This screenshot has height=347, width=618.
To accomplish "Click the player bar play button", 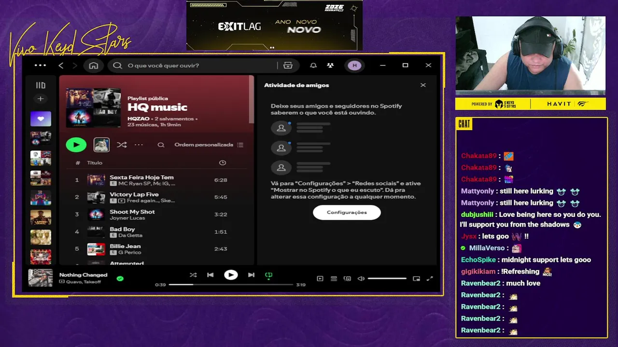I will coord(231,275).
